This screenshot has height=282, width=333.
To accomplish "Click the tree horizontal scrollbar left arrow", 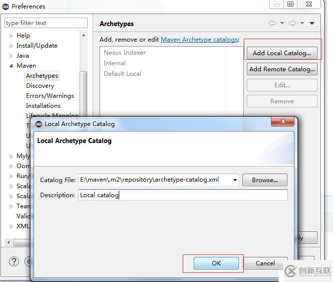I will 9,242.
